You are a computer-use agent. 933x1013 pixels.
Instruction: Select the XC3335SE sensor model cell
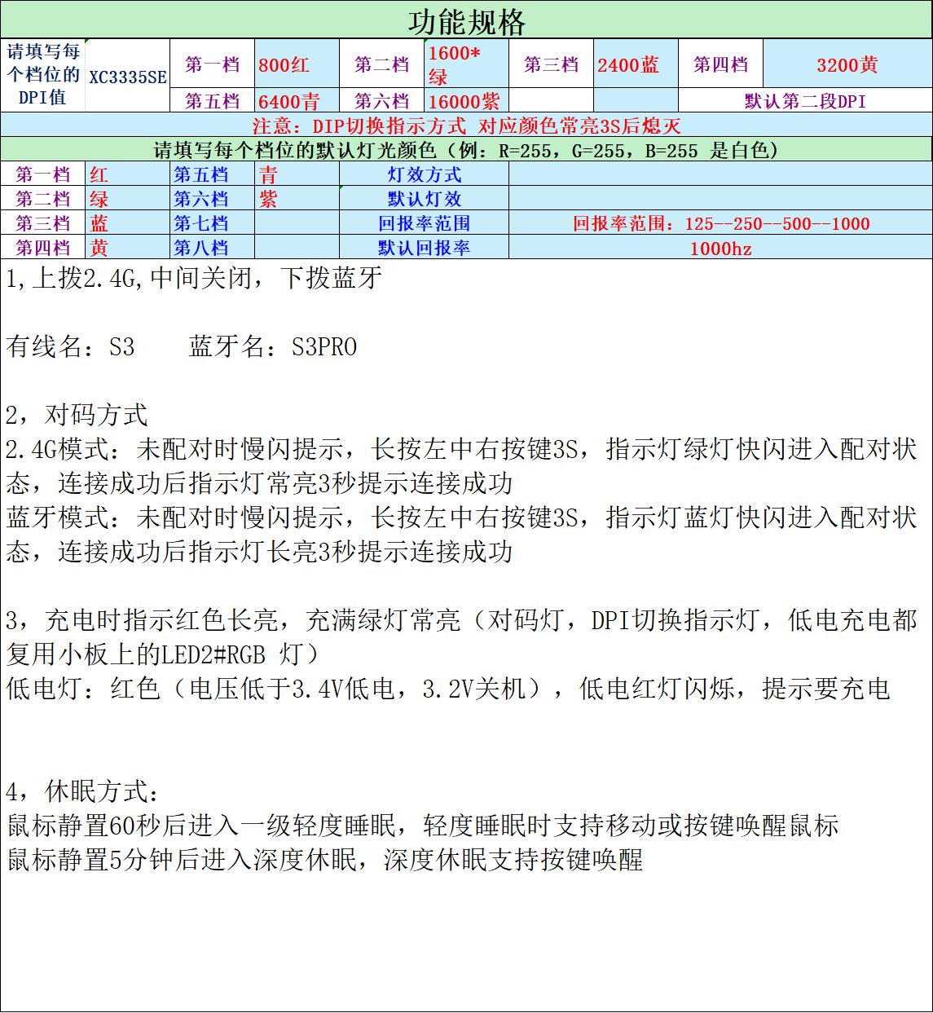(x=127, y=75)
